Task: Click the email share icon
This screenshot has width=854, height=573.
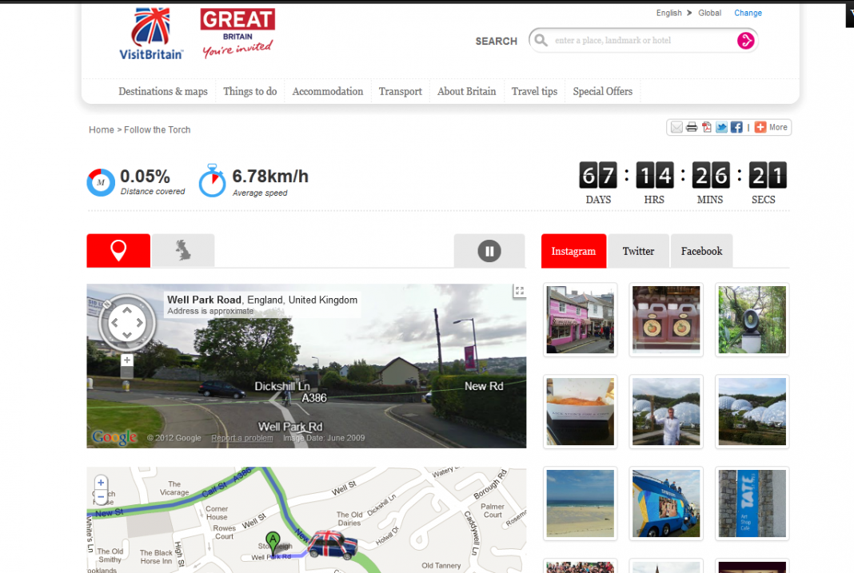Action: [676, 127]
